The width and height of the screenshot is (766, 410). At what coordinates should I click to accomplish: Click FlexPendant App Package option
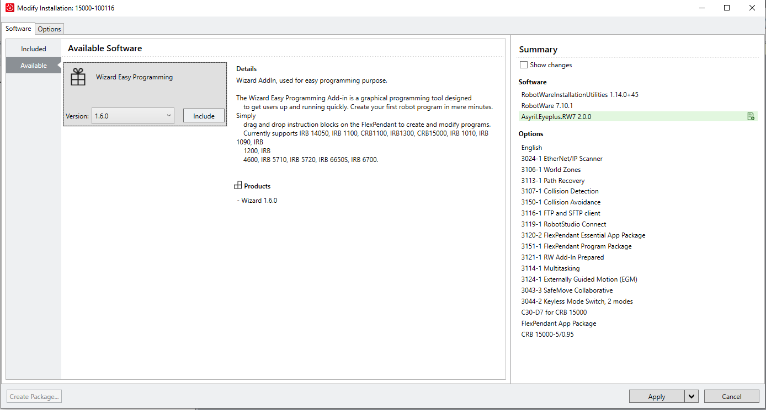(559, 323)
